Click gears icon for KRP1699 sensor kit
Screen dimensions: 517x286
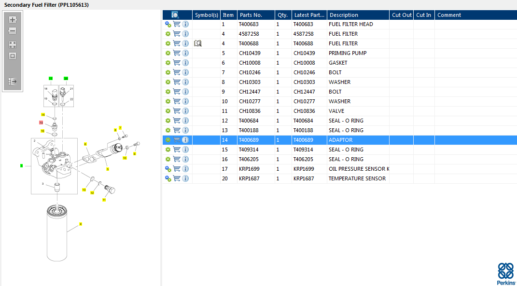168,169
